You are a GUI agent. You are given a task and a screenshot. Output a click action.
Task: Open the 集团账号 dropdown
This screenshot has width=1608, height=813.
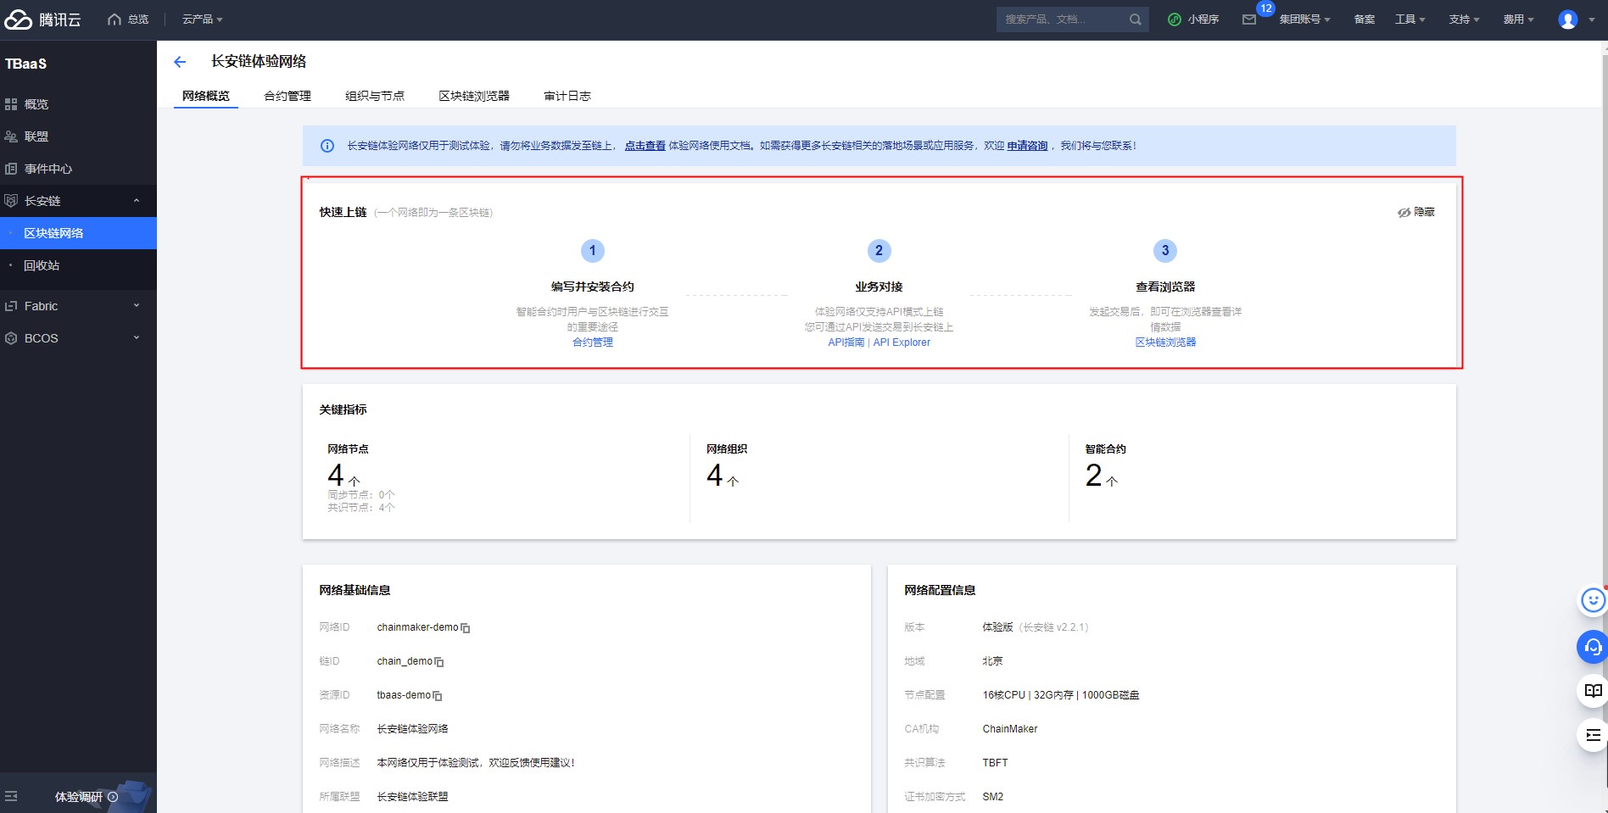pos(1304,19)
